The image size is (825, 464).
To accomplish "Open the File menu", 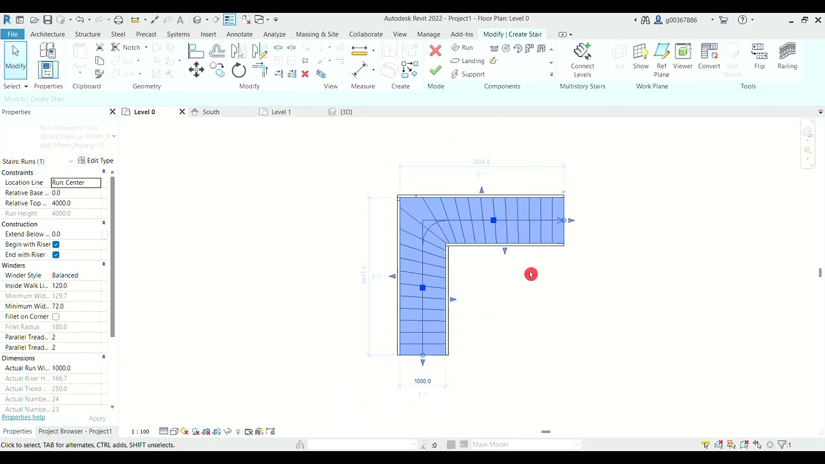I will click(12, 34).
